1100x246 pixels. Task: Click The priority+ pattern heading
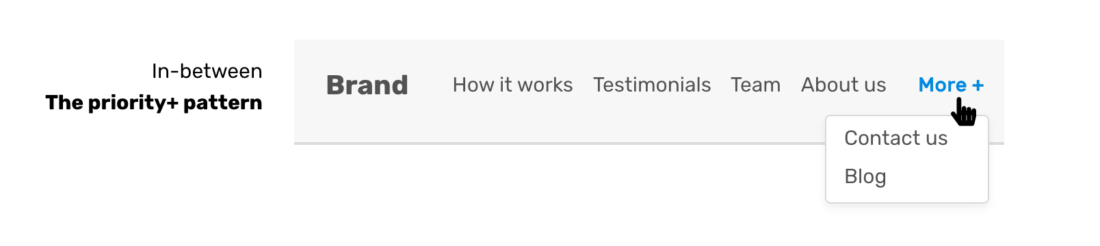(x=154, y=102)
